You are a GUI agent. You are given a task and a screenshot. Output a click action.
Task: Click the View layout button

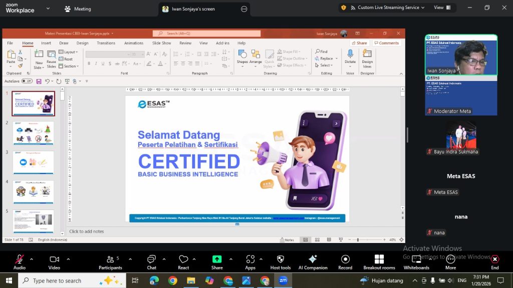click(x=442, y=7)
